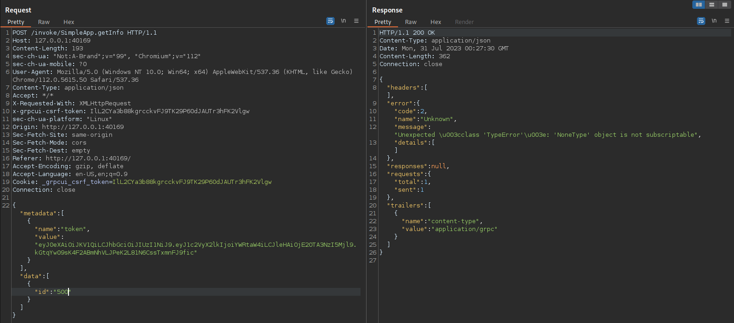This screenshot has width=734, height=323.
Task: Click the TypeError message in response body
Action: tap(547, 135)
